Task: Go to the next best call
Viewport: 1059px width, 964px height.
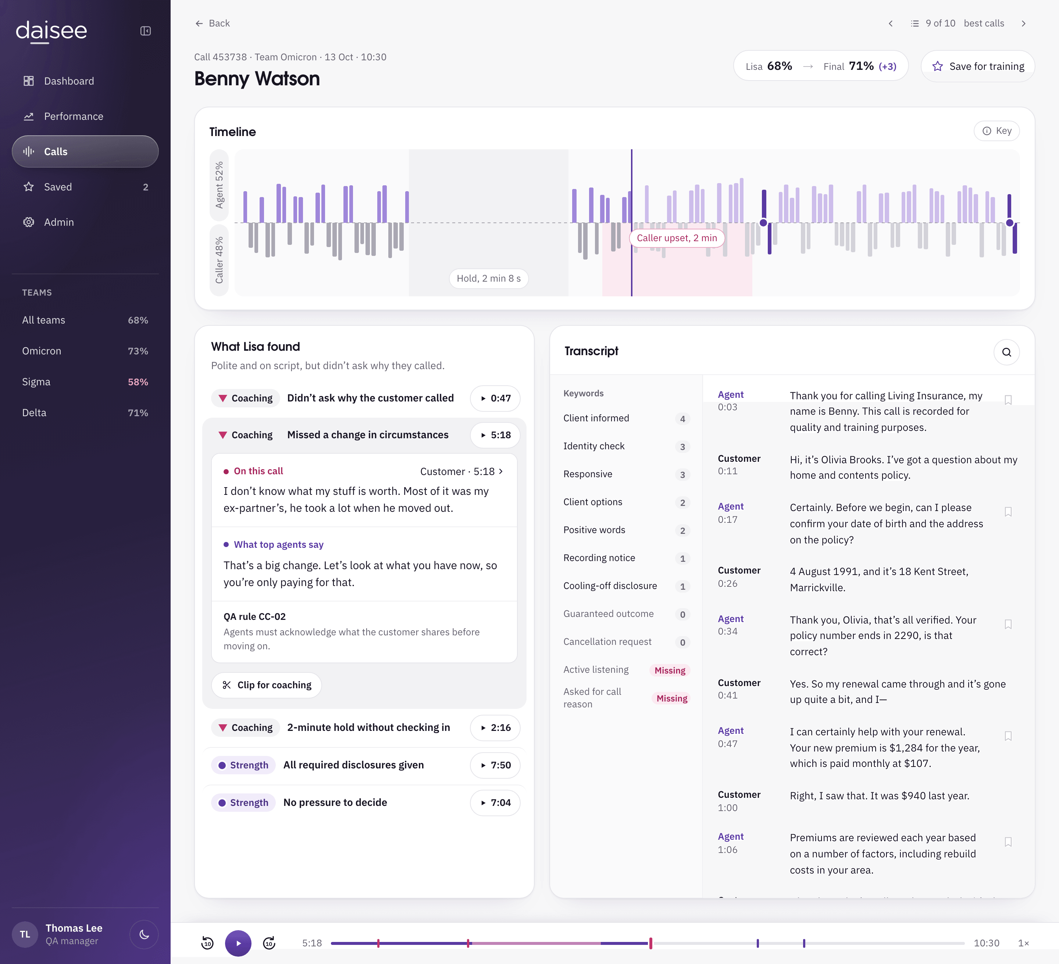Action: click(1023, 24)
